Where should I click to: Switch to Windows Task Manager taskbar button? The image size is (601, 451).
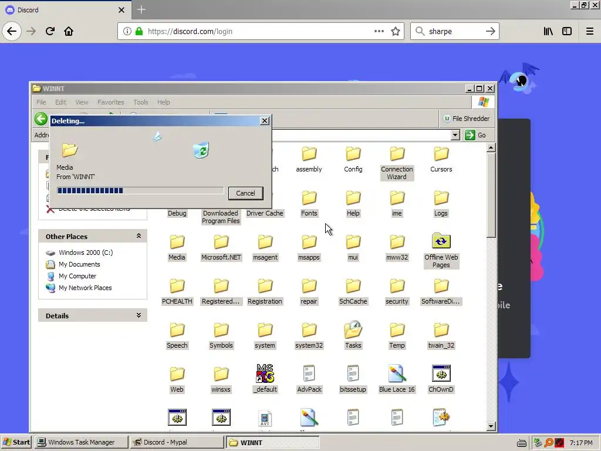tap(81, 442)
